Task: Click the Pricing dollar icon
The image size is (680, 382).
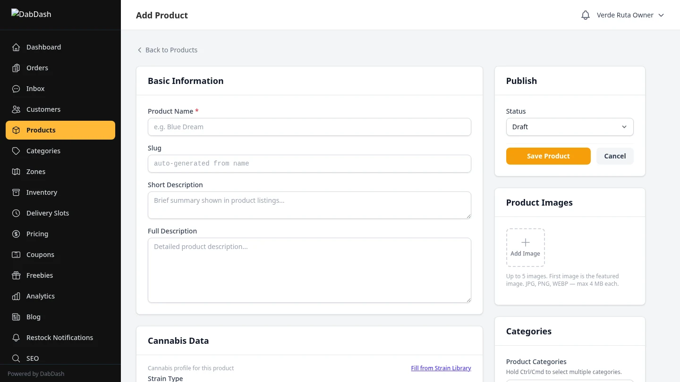Action: click(x=16, y=234)
